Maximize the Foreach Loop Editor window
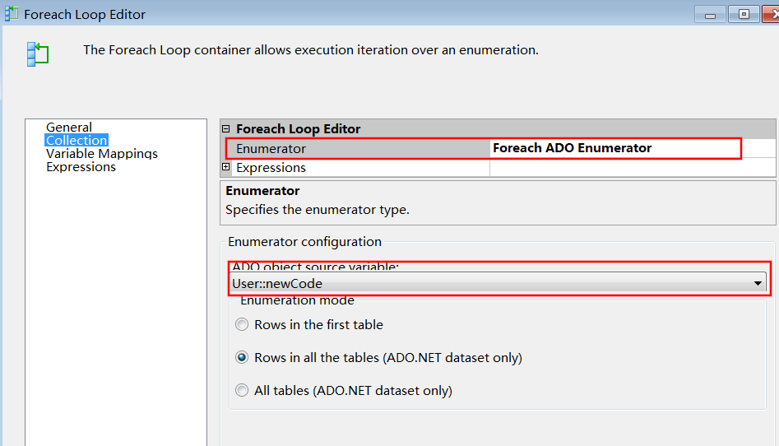 (744, 15)
